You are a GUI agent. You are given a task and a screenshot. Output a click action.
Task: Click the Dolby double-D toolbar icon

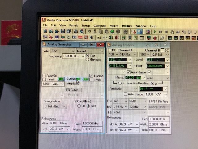(x=74, y=37)
